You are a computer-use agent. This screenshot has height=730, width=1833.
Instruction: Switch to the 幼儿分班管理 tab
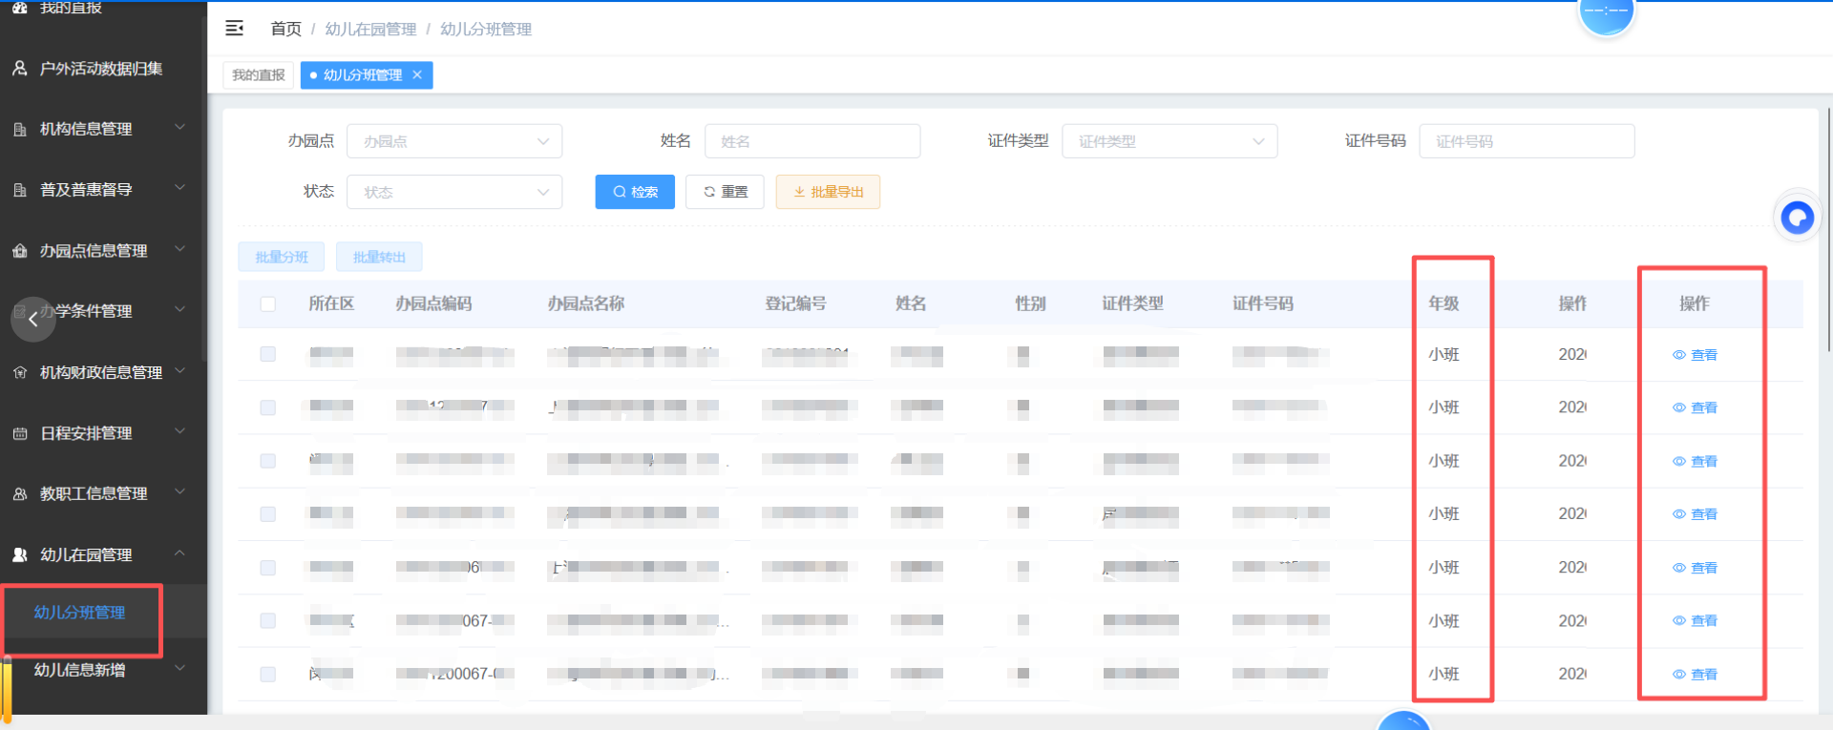pyautogui.click(x=366, y=74)
